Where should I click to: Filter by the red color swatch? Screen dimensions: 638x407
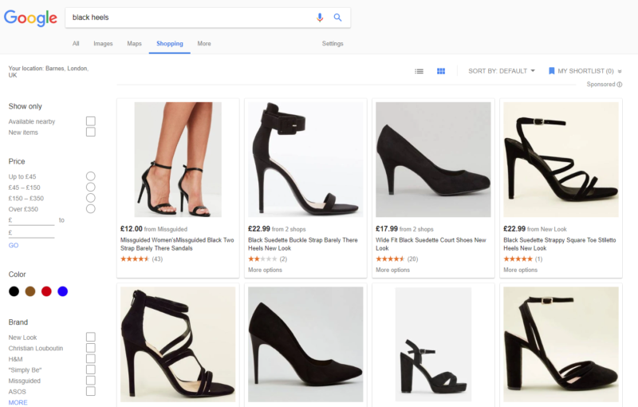click(46, 291)
